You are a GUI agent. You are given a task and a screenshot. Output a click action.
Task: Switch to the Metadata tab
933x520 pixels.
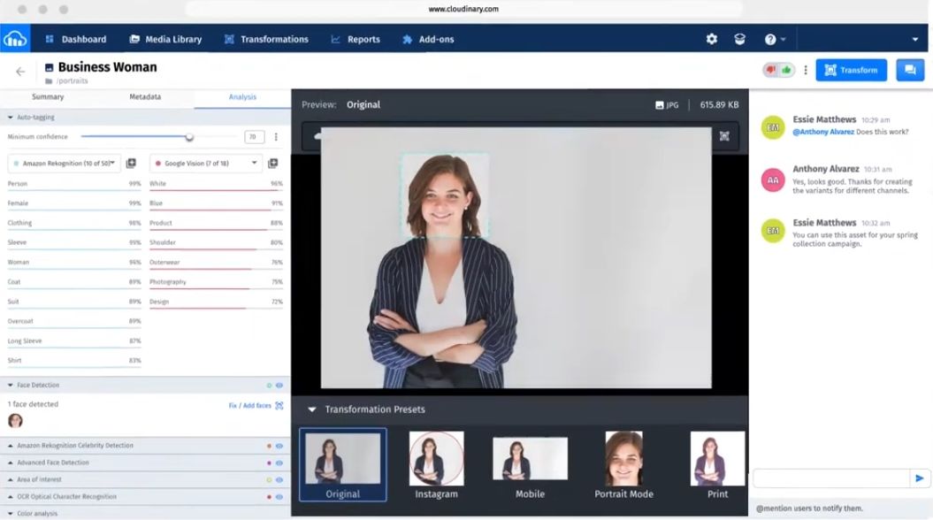[145, 97]
